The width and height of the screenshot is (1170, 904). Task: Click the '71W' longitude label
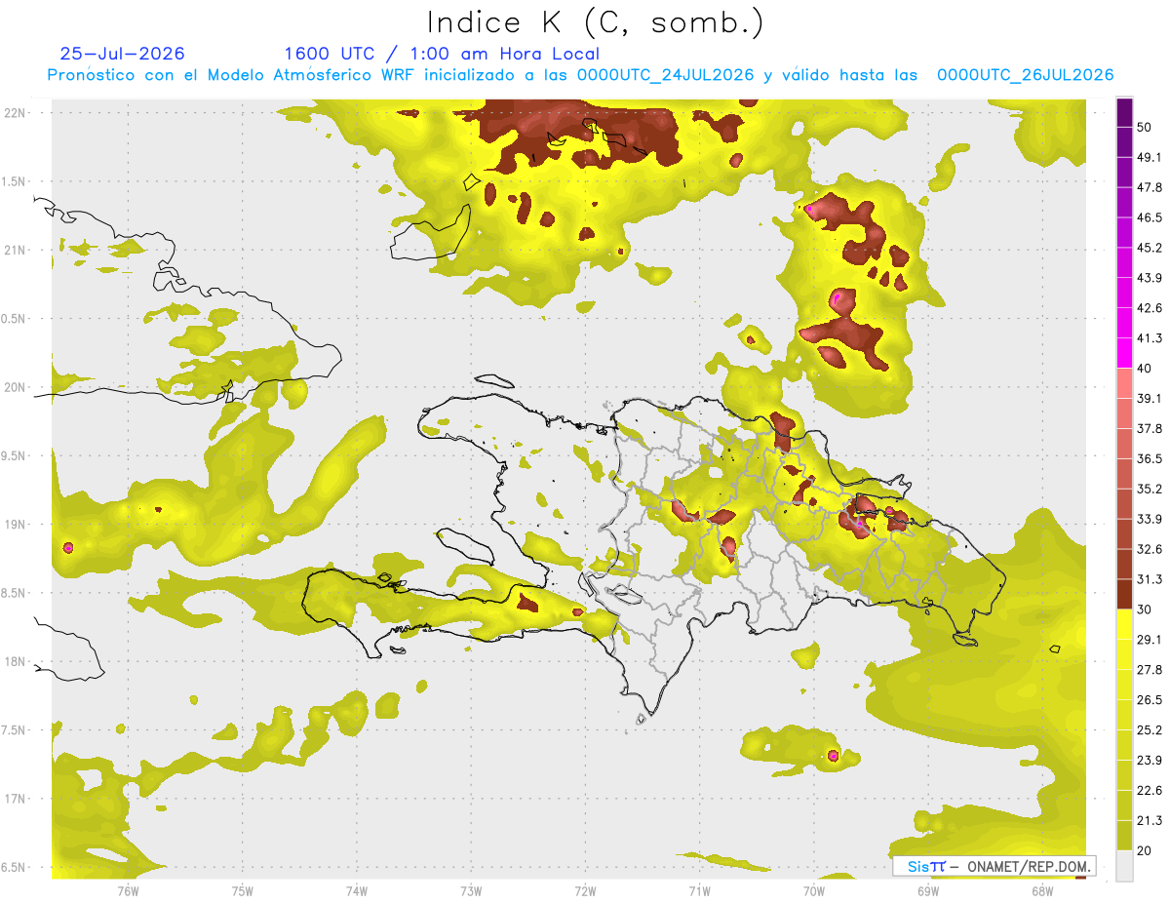coord(699,892)
